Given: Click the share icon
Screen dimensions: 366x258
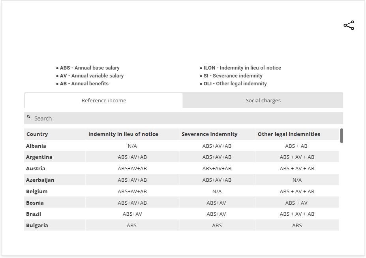Looking at the screenshot, I should 349,26.
